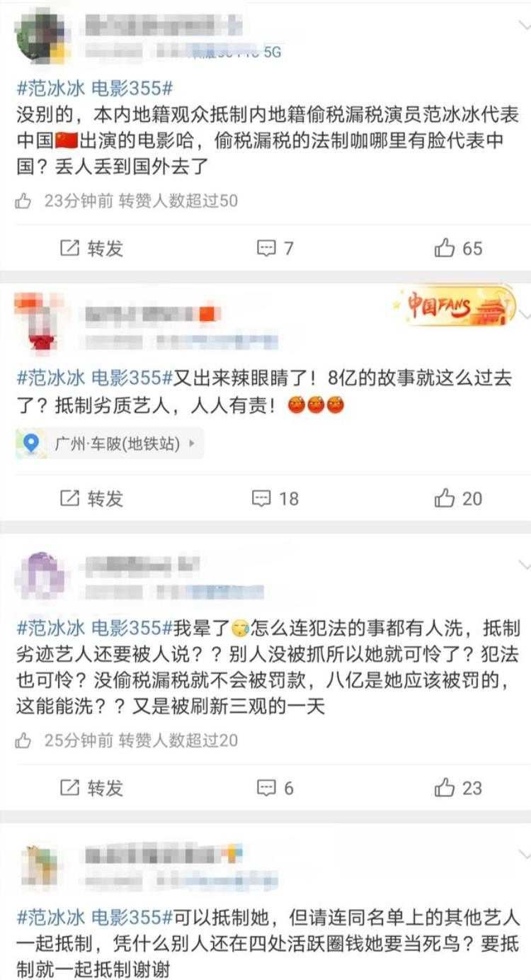View first poster's profile avatar

click(43, 35)
